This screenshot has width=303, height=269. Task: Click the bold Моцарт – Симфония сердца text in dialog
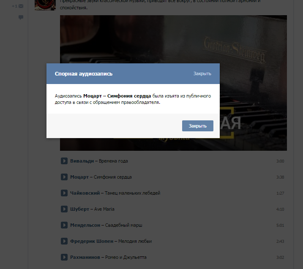(x=117, y=96)
